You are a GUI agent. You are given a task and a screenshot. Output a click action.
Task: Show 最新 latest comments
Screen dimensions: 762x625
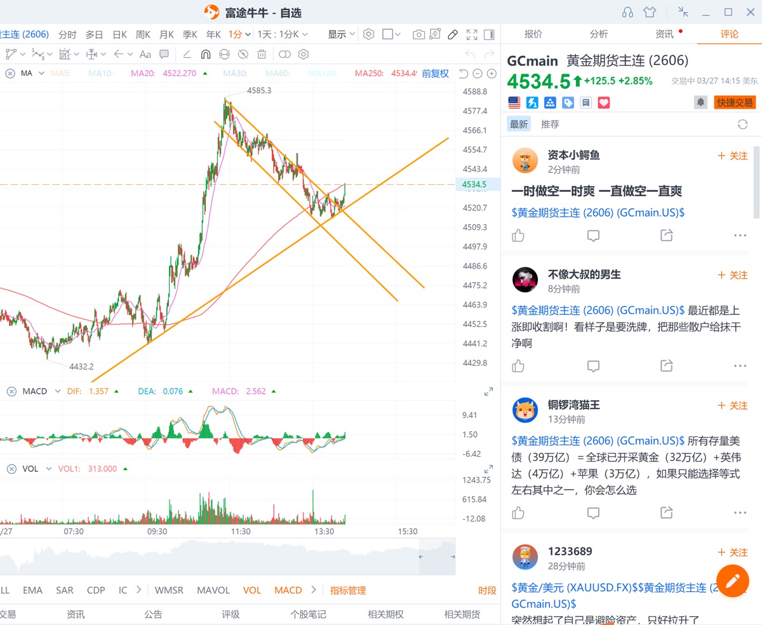pos(519,124)
